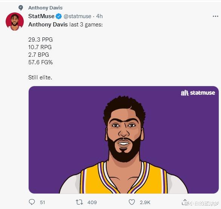The image size is (221, 209).
Task: Click the 409 retweets count
Action: pyautogui.click(x=92, y=202)
